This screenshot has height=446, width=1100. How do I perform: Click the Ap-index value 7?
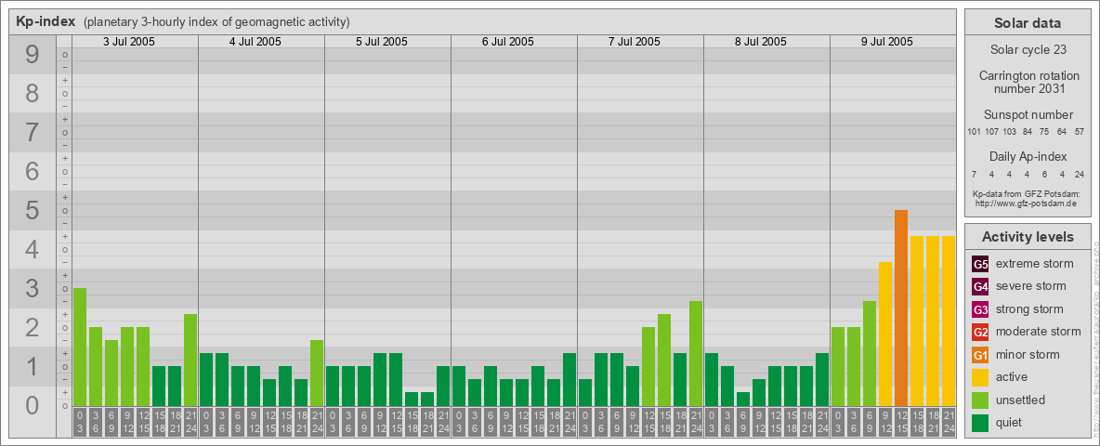974,174
